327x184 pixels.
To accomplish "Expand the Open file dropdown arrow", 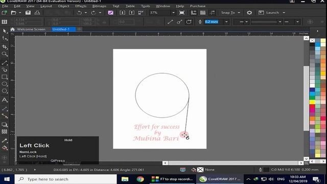I will click(x=20, y=13).
